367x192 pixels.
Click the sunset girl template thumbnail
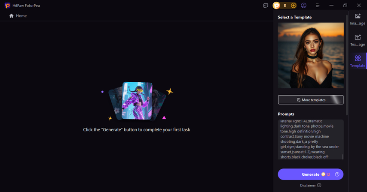coord(311,55)
